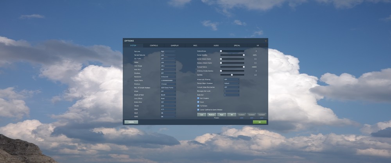Open the Scale GUI dropdown

pyautogui.click(x=231, y=95)
